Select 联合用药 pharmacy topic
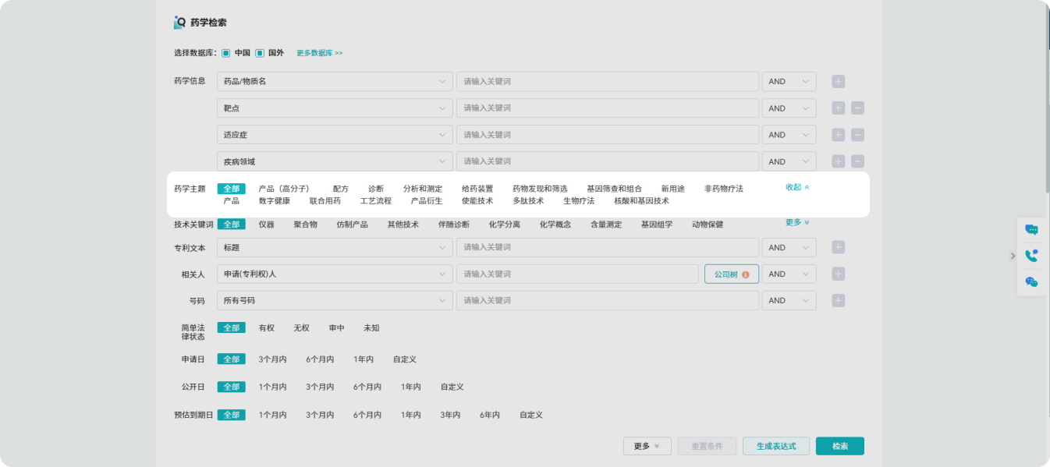Screen dimensions: 1050x467 coord(325,201)
